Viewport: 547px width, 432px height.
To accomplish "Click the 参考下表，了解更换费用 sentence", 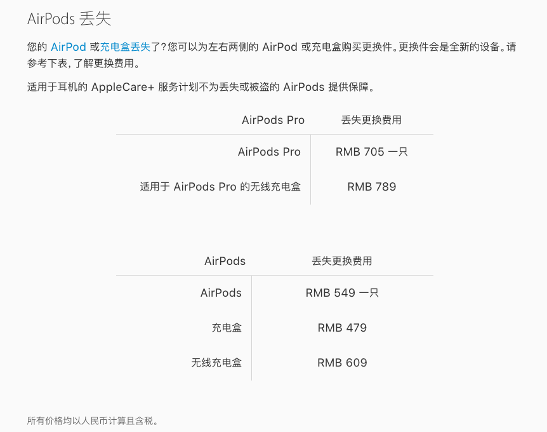I will 83,63.
